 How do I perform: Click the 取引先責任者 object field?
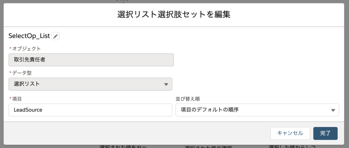[91, 60]
